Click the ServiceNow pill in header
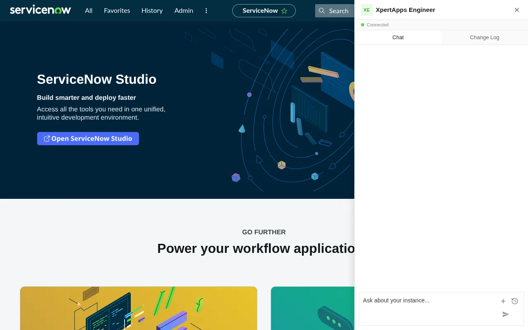Screen dimensions: 528x330 [x=264, y=11]
